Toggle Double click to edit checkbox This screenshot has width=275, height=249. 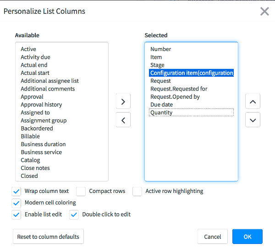pos(74,215)
